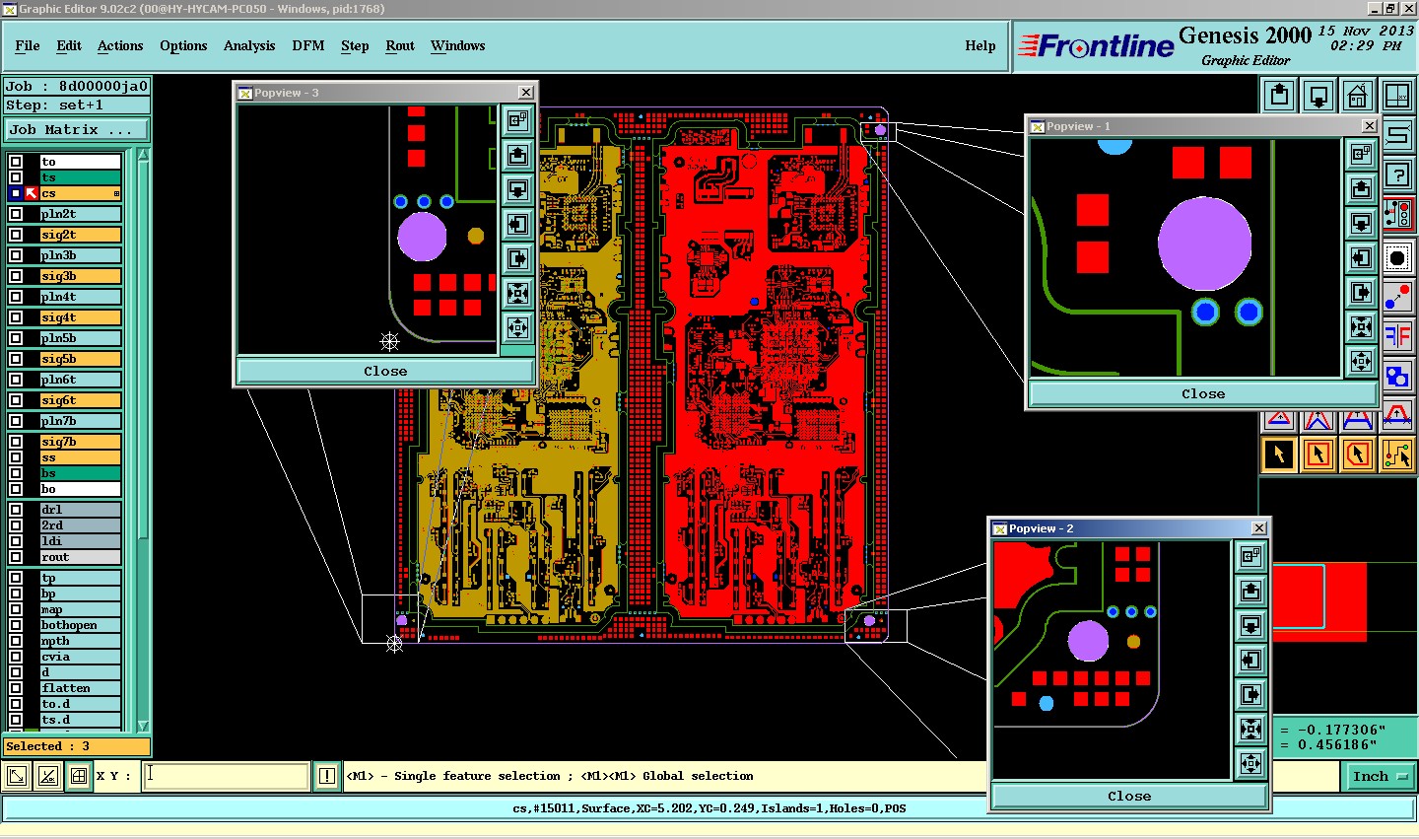This screenshot has height=839, width=1419.
Task: Toggle display checkbox for layer 'flatten'
Action: (16, 688)
